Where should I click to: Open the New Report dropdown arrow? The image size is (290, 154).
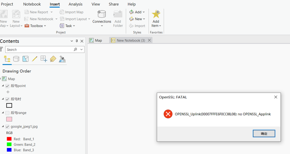pyautogui.click(x=52, y=12)
